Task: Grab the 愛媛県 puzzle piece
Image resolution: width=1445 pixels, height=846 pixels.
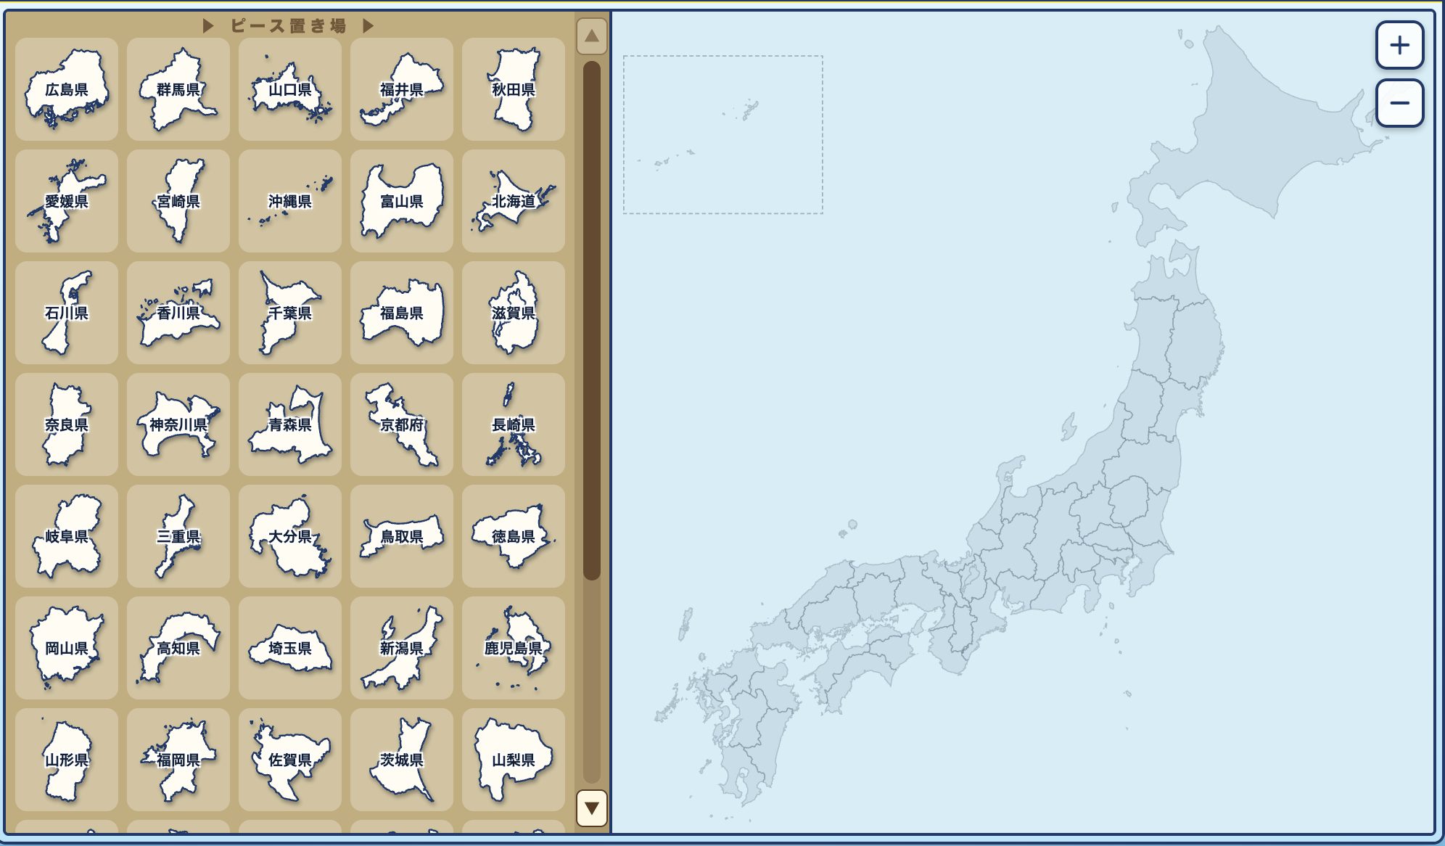Action: tap(67, 201)
